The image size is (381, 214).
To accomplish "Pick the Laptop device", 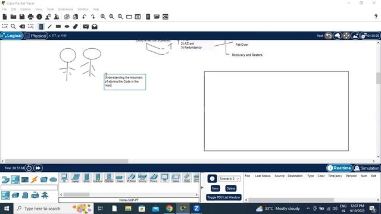I will tap(76, 178).
